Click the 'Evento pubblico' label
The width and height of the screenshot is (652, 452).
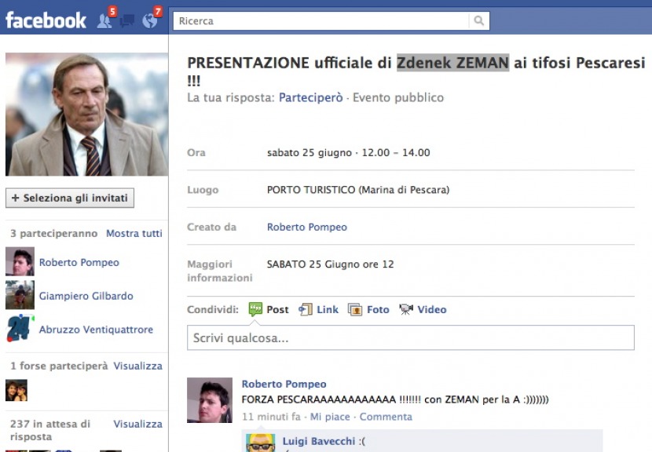[398, 97]
